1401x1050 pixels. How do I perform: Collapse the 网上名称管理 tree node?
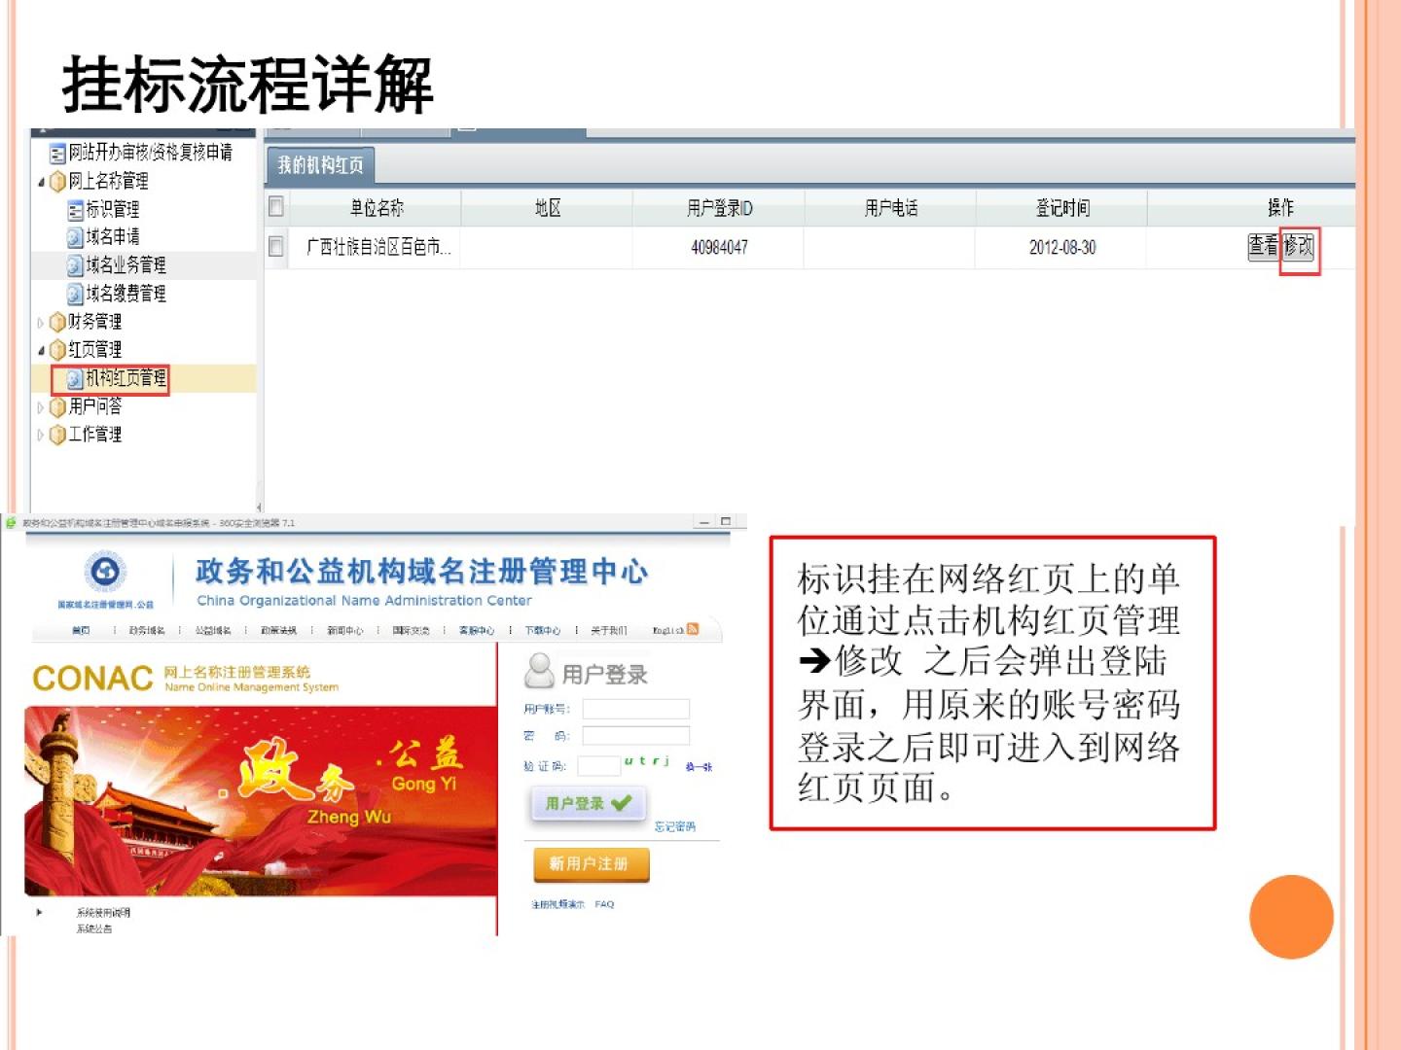click(x=41, y=182)
